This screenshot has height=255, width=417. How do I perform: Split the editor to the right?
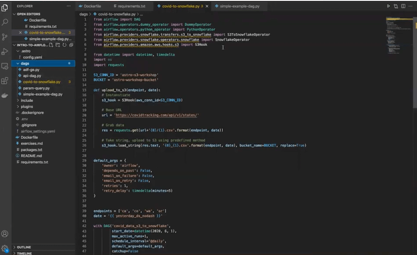pyautogui.click(x=403, y=6)
